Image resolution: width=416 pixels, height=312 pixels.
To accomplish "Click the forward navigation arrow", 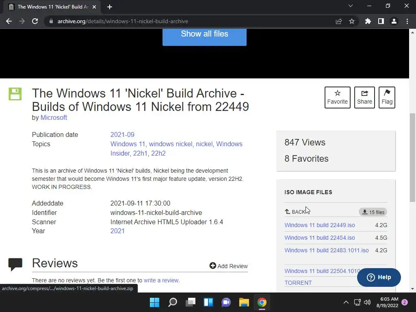I will point(22,21).
